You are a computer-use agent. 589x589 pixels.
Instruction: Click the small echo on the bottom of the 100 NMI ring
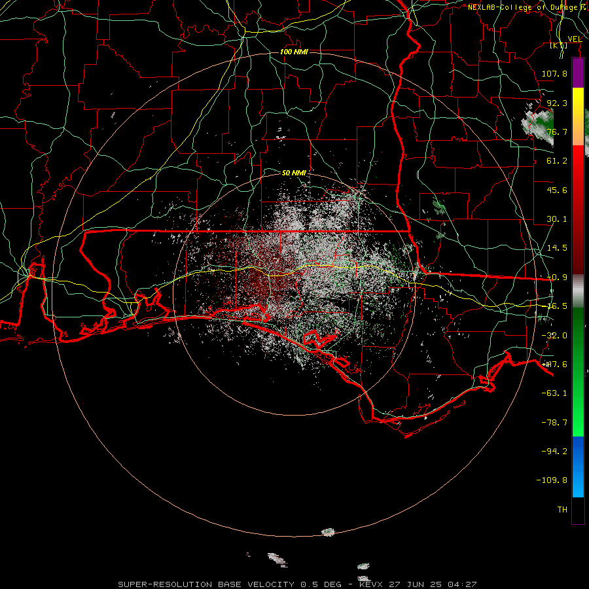328,532
